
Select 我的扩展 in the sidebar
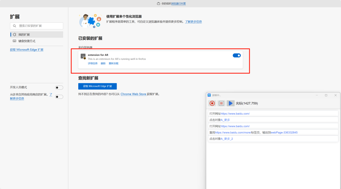24,34
